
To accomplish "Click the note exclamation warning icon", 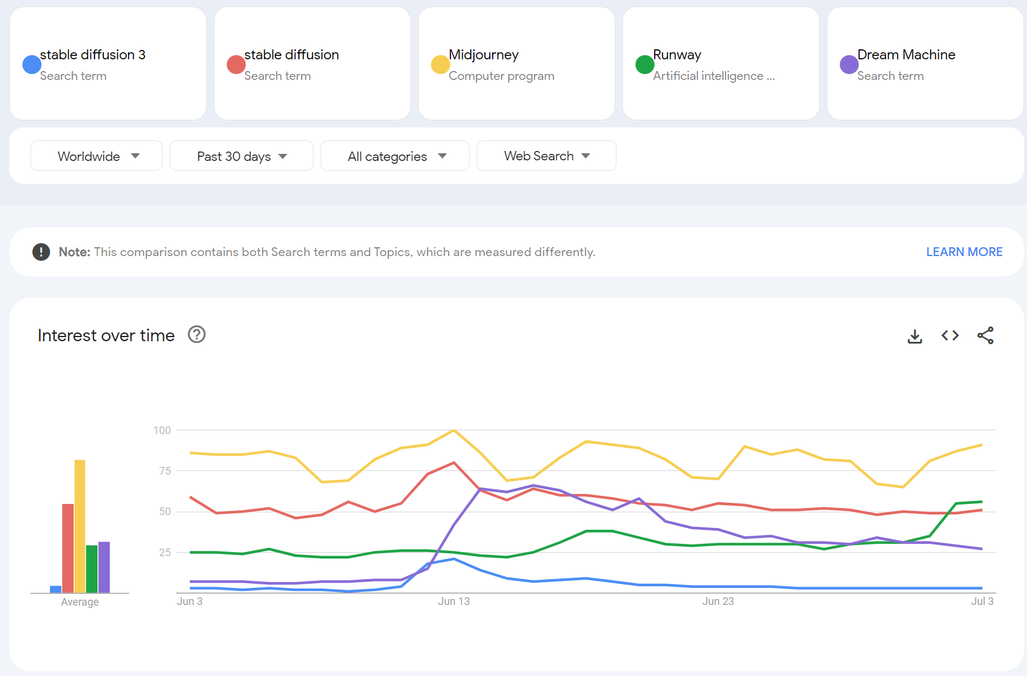I will (x=41, y=252).
